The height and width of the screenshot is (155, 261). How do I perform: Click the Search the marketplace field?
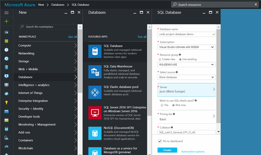(48, 27)
